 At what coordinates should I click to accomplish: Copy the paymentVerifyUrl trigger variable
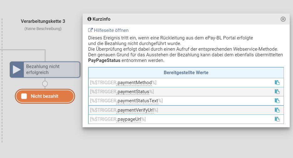277,110
